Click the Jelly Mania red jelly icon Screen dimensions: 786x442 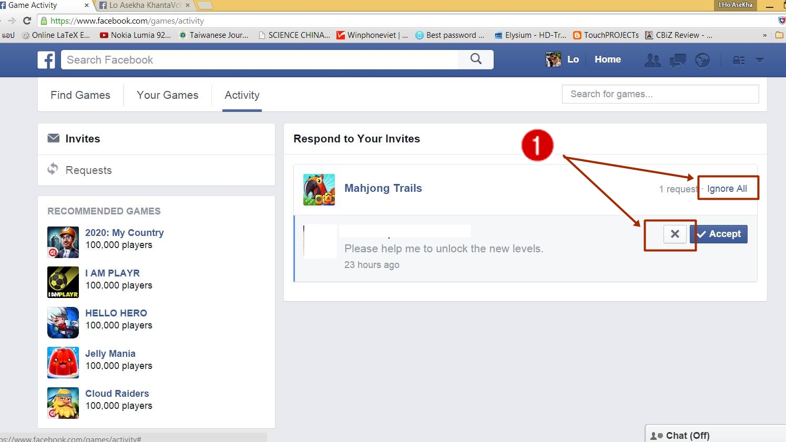tap(63, 363)
